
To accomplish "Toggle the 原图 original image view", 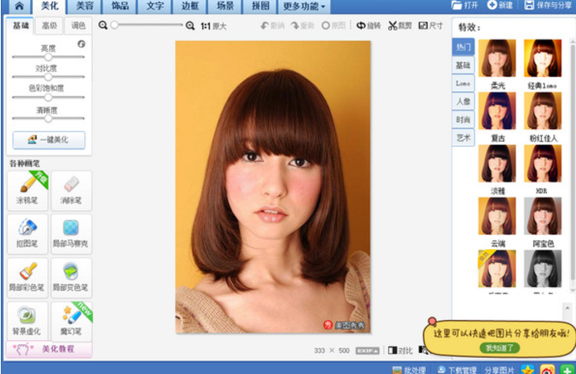I will (x=333, y=26).
